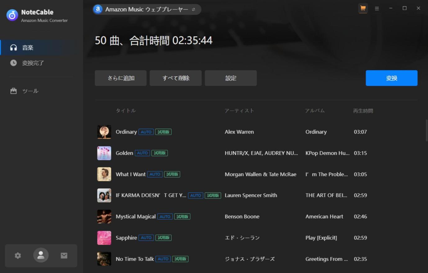The height and width of the screenshot is (273, 428).
Task: Click the すべて削除 button
Action: 176,78
